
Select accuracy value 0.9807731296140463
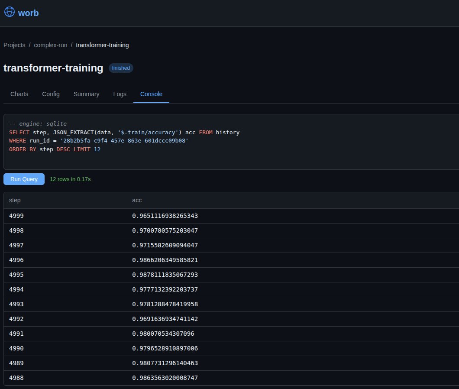[x=165, y=363]
